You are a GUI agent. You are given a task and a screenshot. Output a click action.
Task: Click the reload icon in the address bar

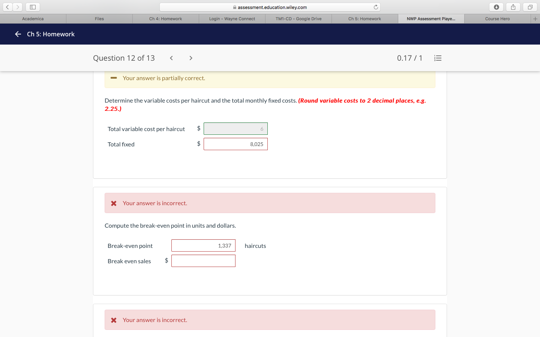(x=375, y=7)
